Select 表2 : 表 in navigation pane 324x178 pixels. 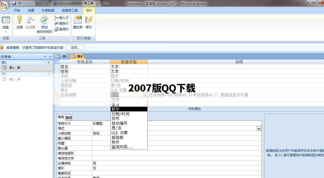click(26, 79)
